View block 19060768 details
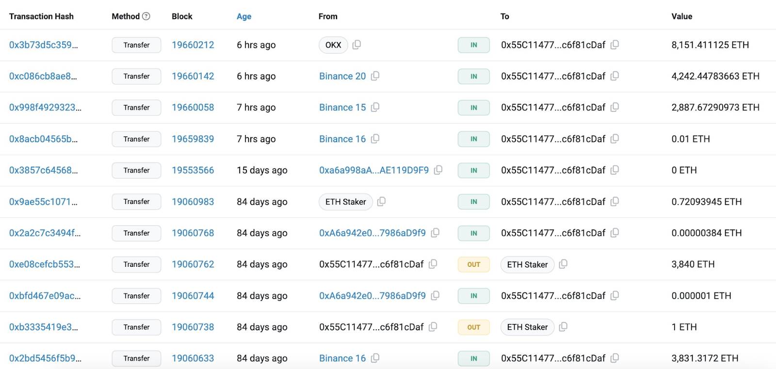 pos(193,233)
